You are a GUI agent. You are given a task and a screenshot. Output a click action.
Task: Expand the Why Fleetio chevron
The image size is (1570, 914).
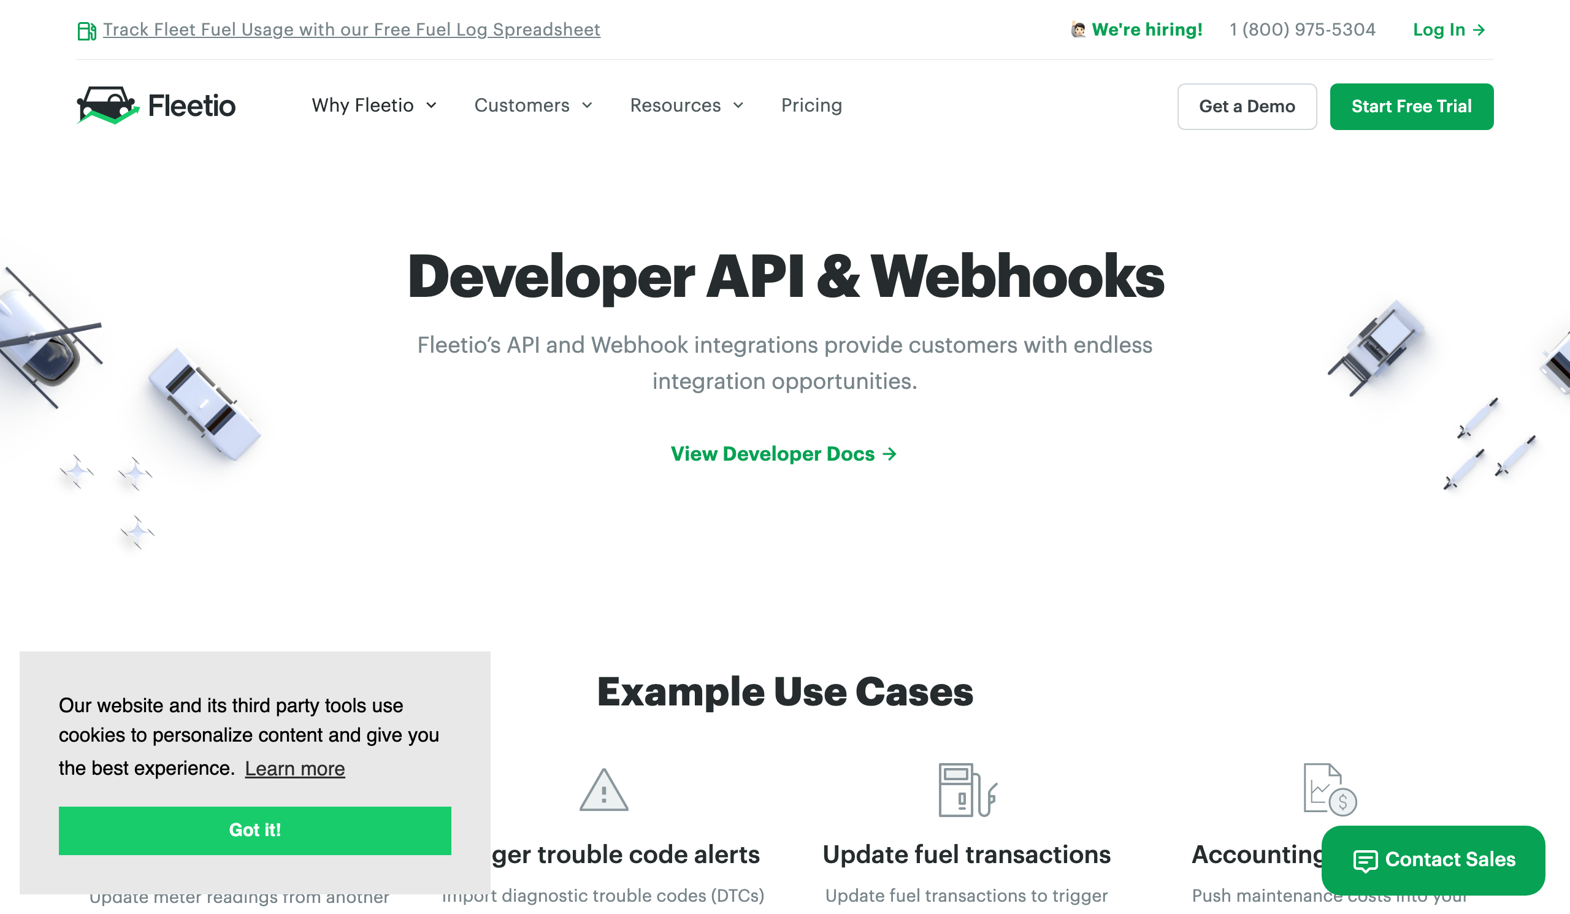[x=431, y=106]
